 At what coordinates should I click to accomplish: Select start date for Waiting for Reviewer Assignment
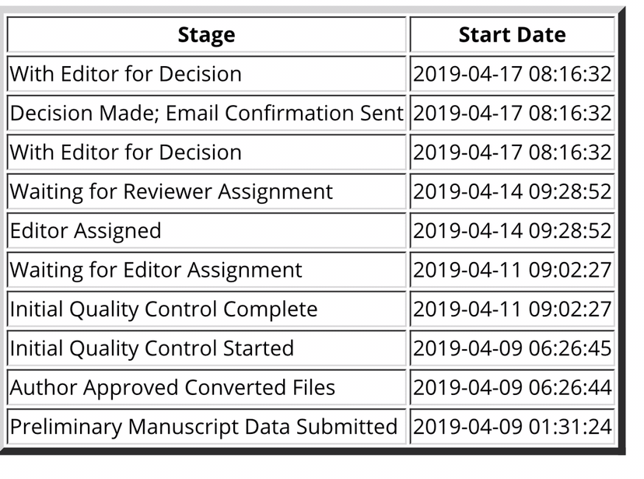click(512, 191)
